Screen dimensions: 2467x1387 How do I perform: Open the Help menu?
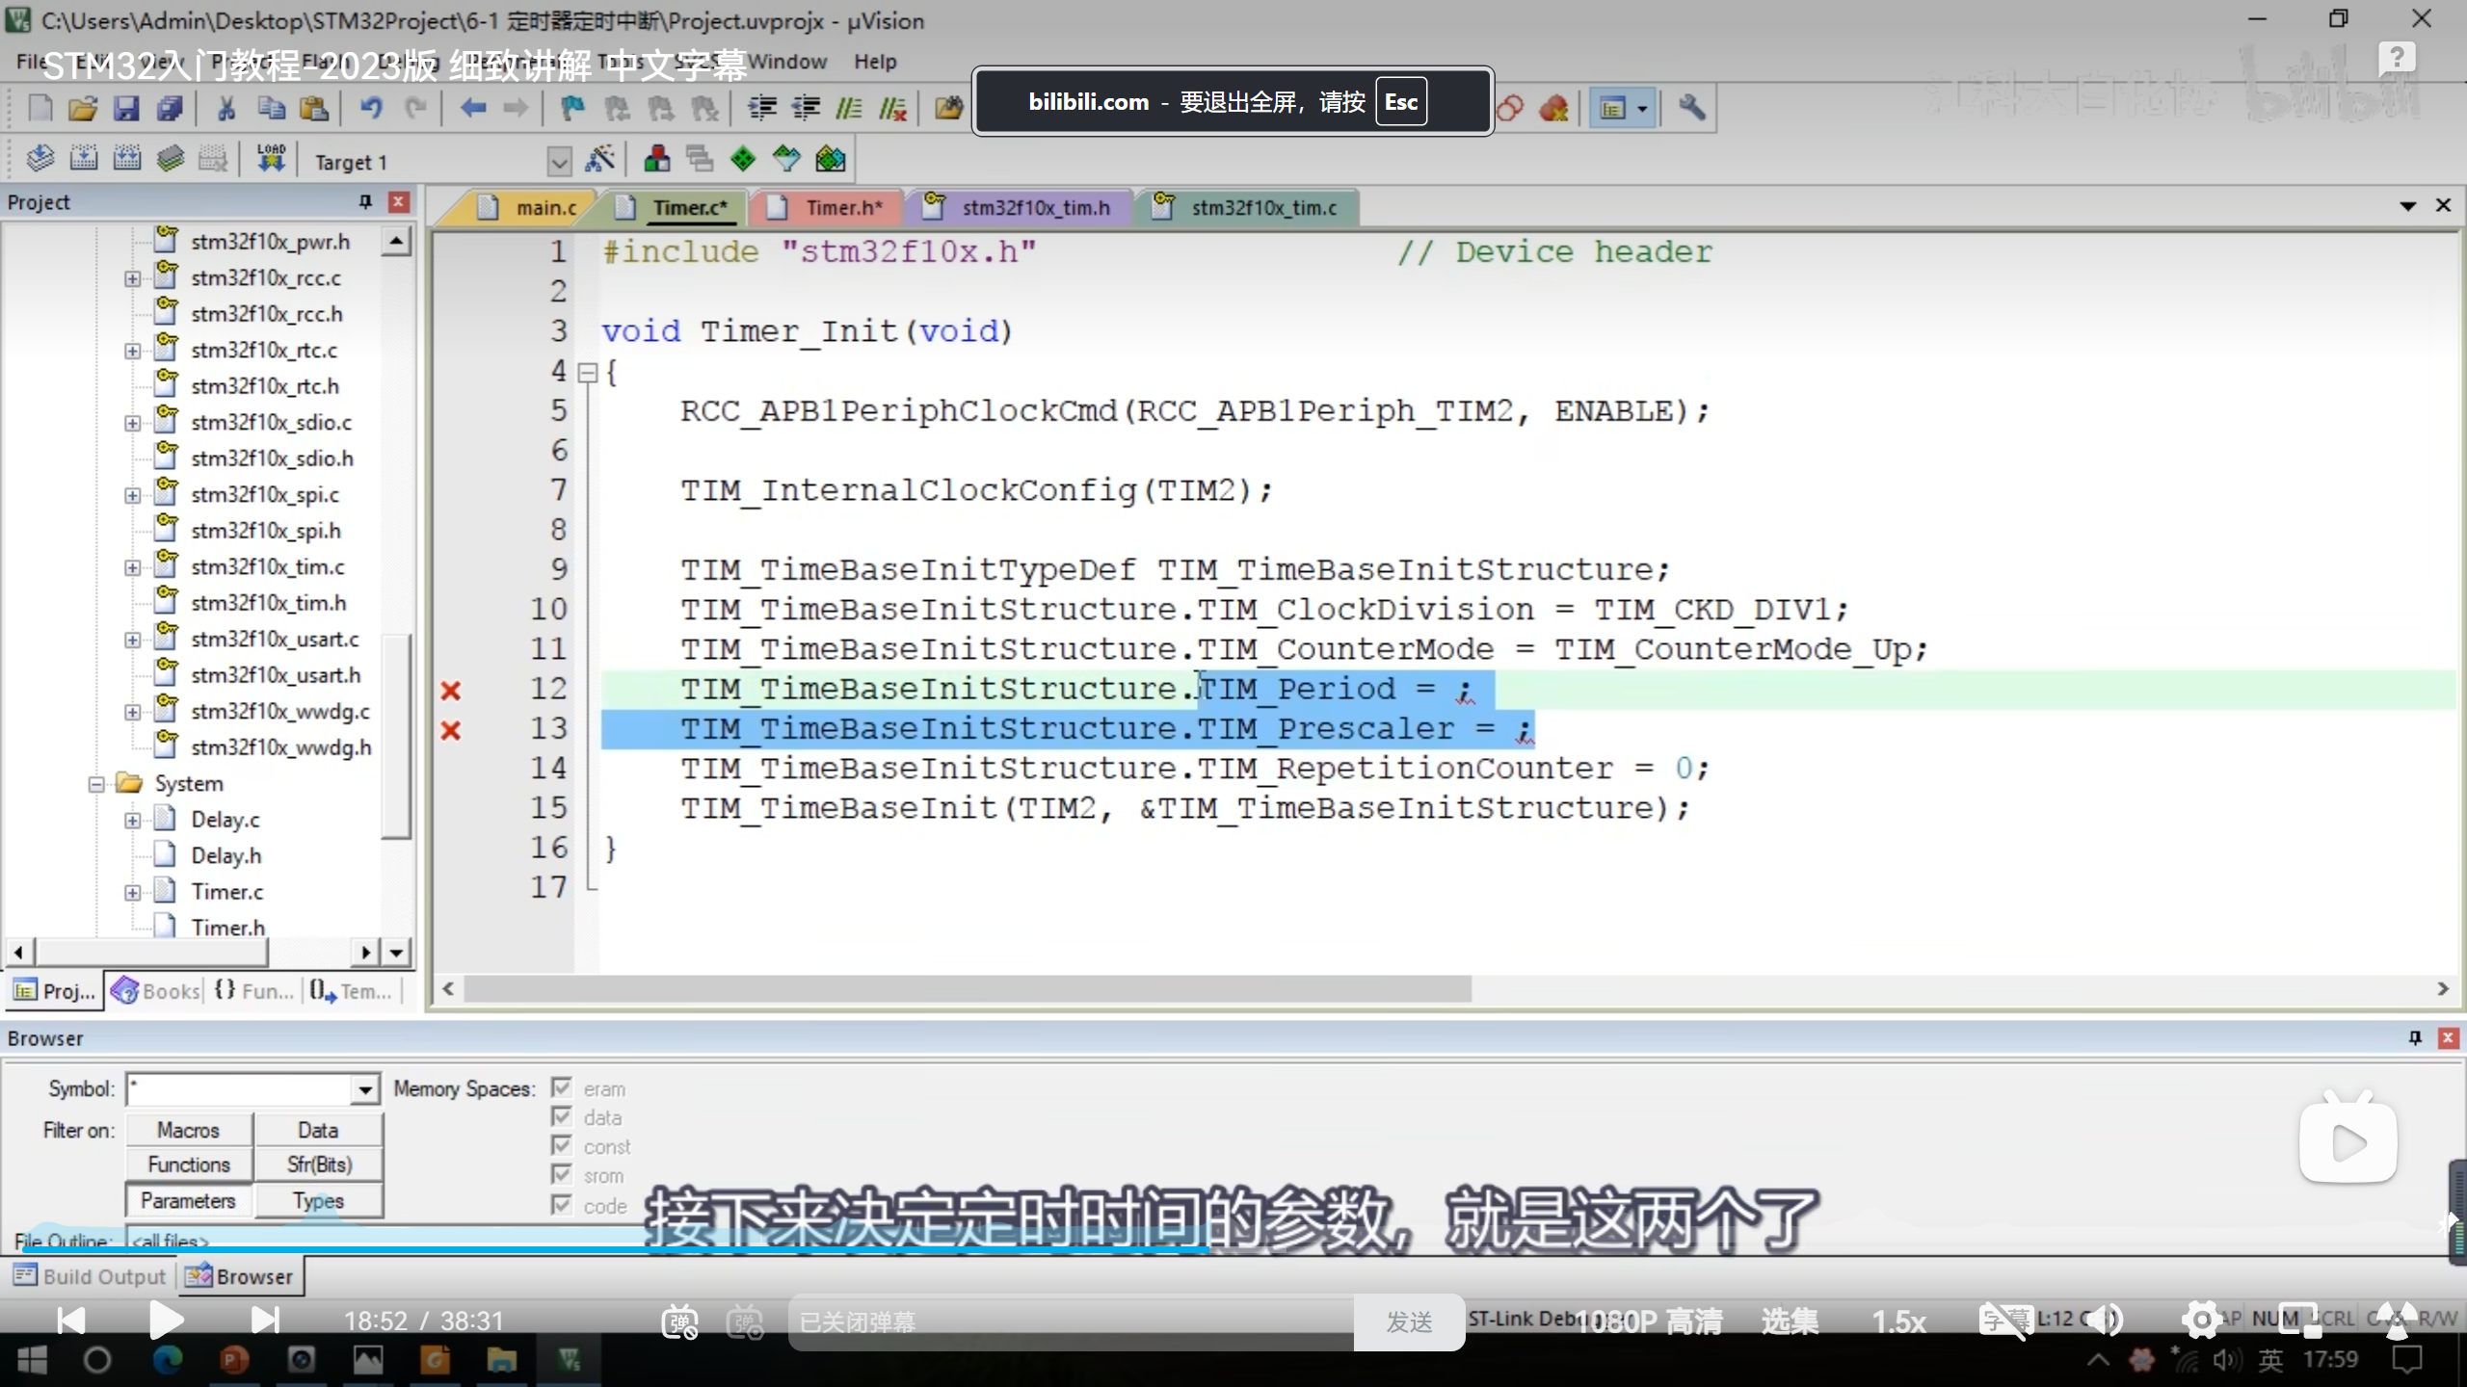point(874,62)
